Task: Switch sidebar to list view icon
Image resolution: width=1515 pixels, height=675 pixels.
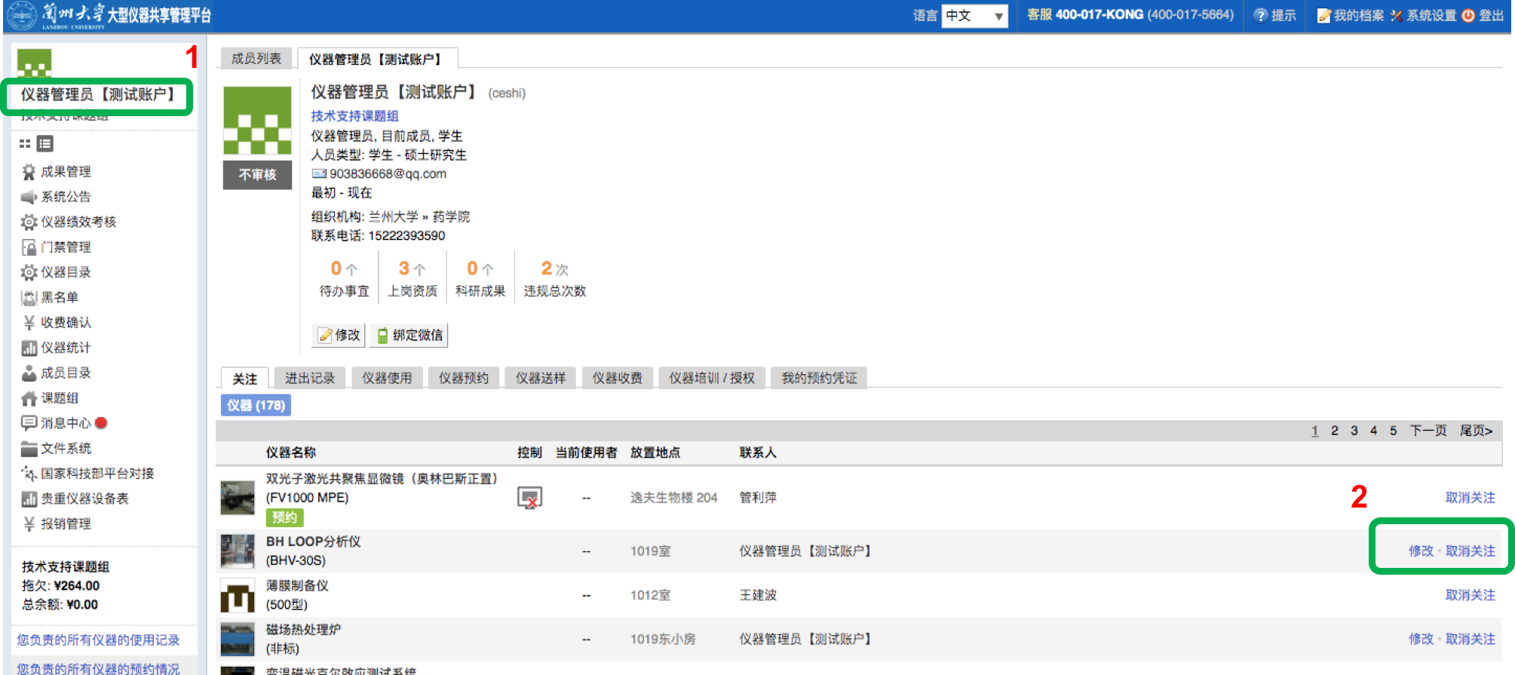Action: 45,143
